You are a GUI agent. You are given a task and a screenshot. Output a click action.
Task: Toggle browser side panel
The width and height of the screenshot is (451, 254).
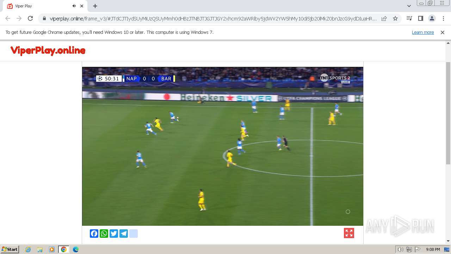420,18
